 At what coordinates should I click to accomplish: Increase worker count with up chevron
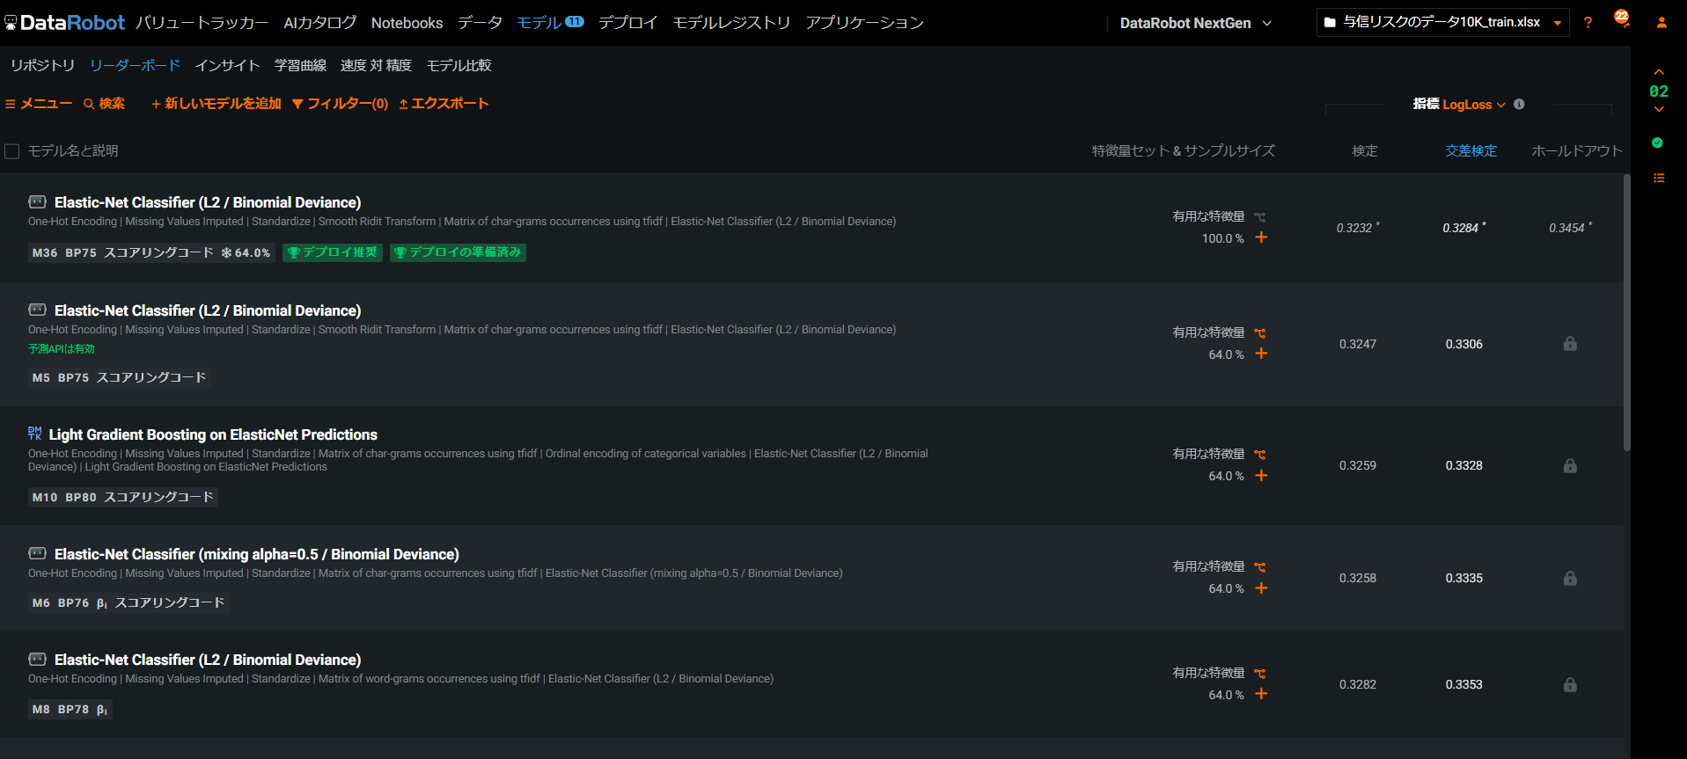click(1659, 72)
